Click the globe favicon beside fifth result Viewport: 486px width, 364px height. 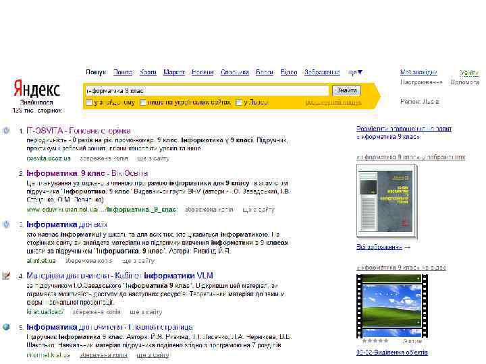point(6,327)
